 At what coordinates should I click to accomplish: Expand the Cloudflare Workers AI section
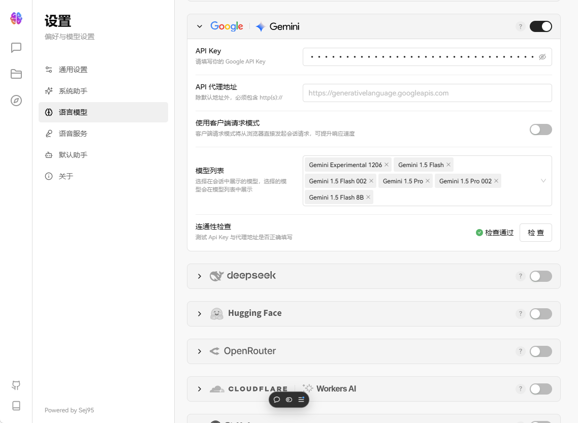[x=200, y=389]
